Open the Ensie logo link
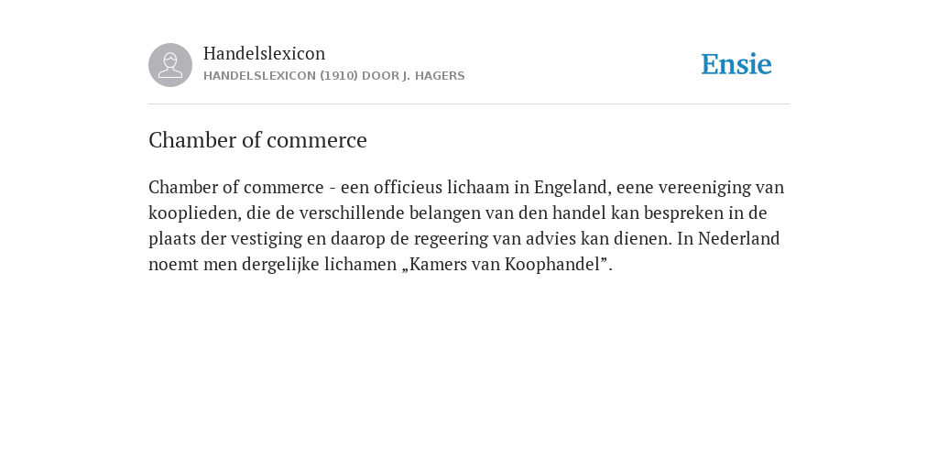 pyautogui.click(x=736, y=65)
